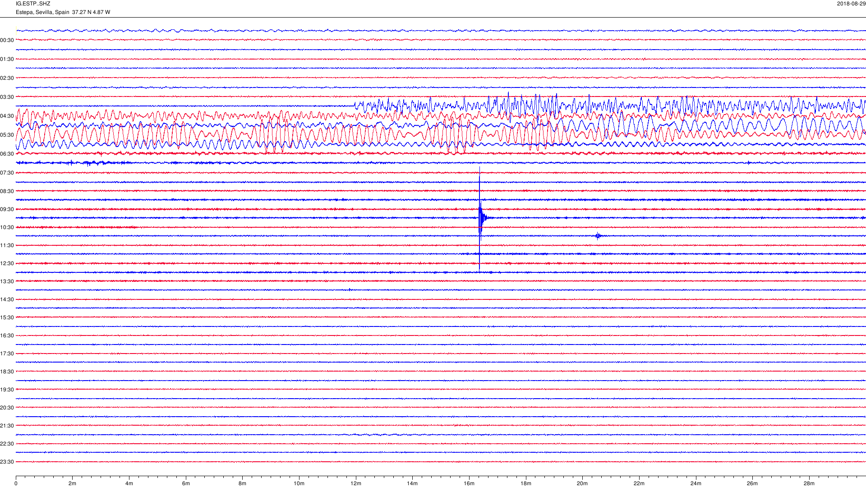Click the 8m axis tick label
This screenshot has height=487, width=866.
click(242, 483)
